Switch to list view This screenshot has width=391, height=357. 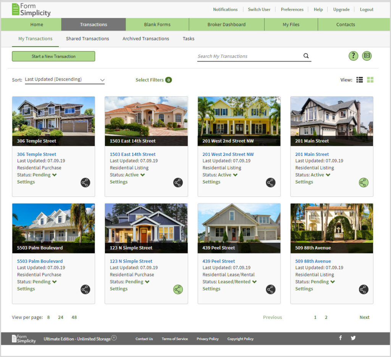click(x=359, y=80)
